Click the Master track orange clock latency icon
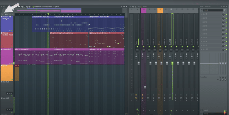 (x=136, y=98)
